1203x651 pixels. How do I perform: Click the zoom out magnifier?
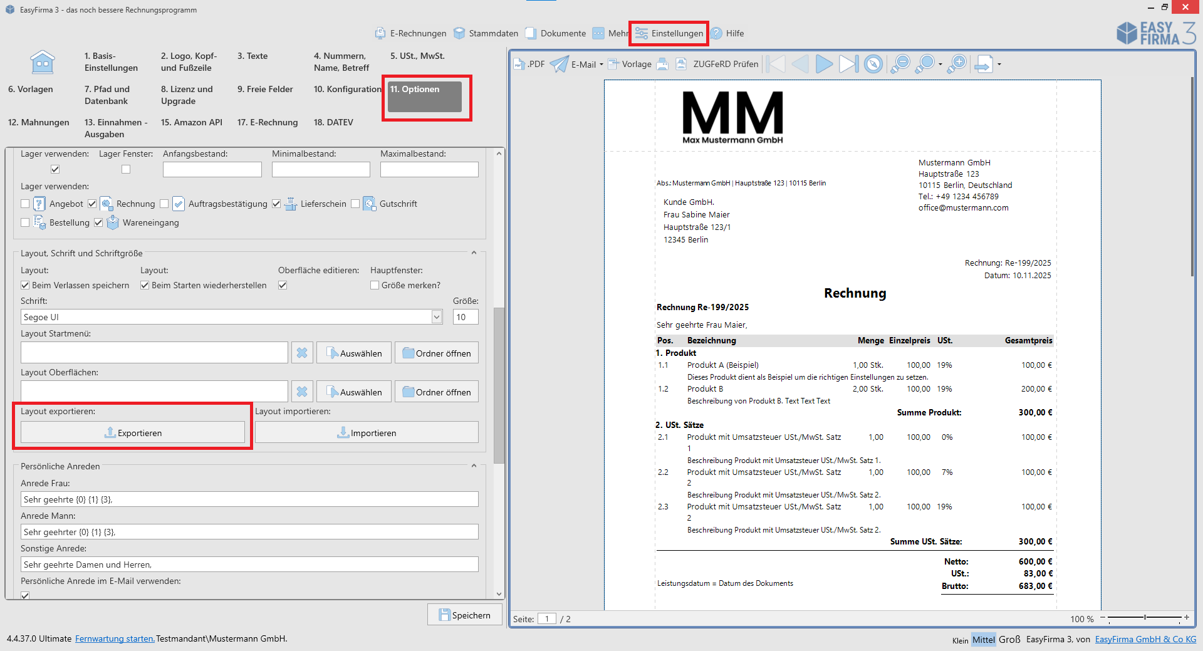pyautogui.click(x=900, y=64)
